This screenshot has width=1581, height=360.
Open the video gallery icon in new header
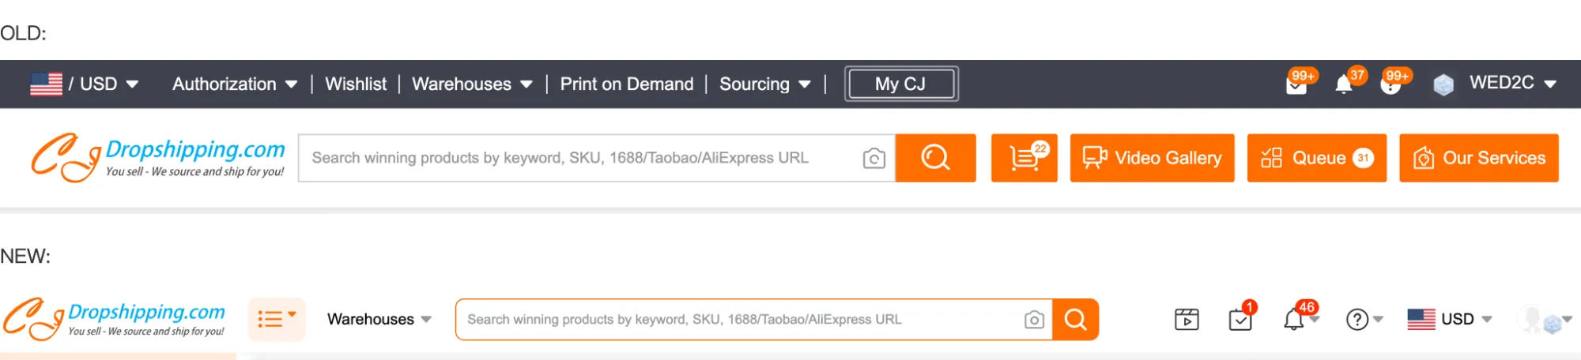coord(1187,320)
